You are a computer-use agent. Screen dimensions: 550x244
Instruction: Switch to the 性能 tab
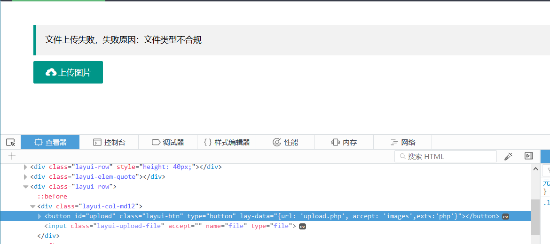285,143
